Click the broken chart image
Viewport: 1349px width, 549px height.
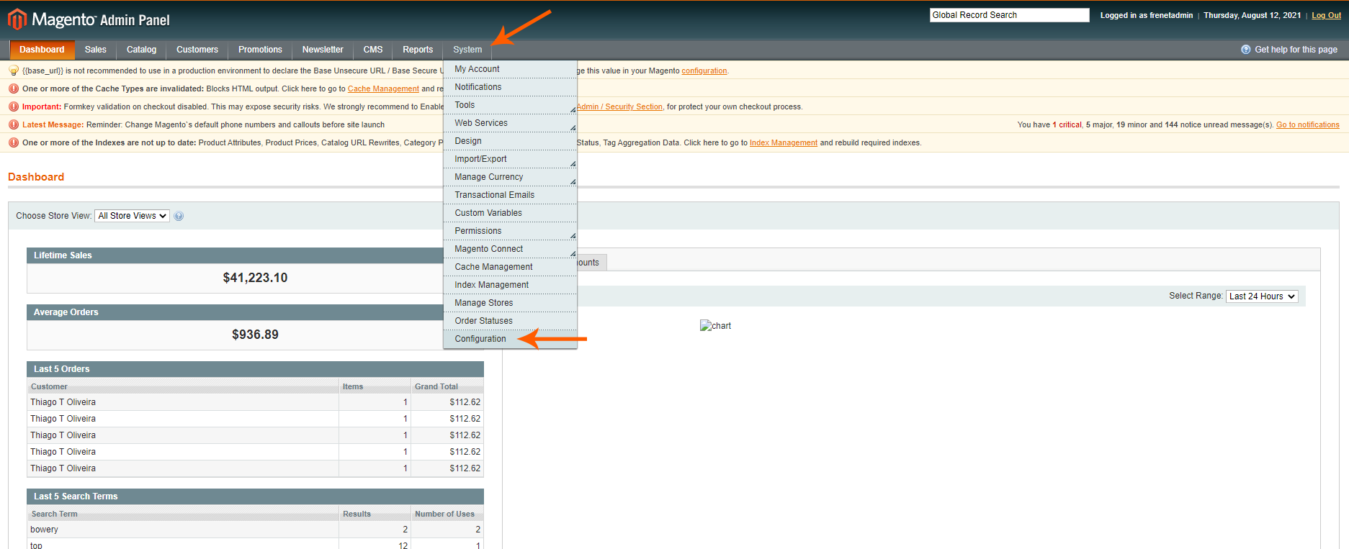715,326
